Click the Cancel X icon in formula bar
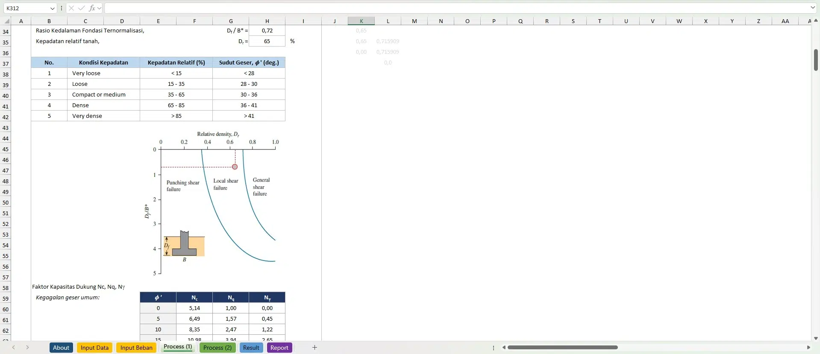820x354 pixels. [x=71, y=8]
